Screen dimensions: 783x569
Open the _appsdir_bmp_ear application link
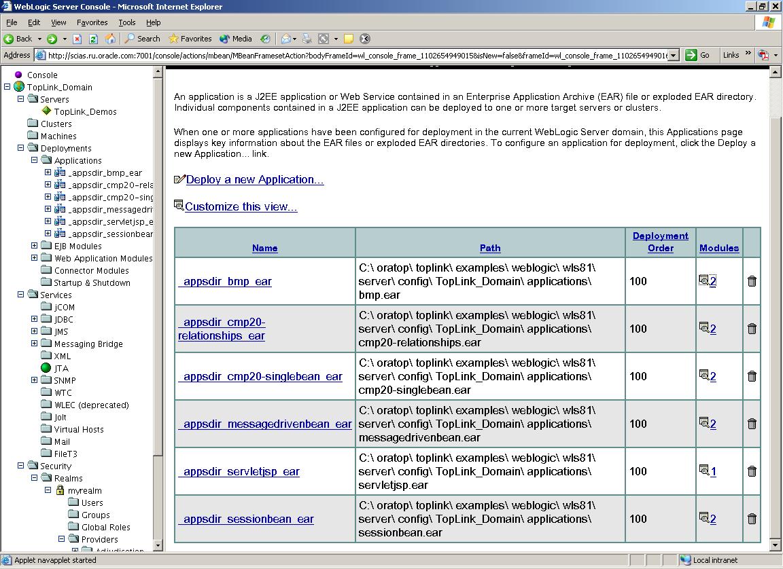[225, 281]
